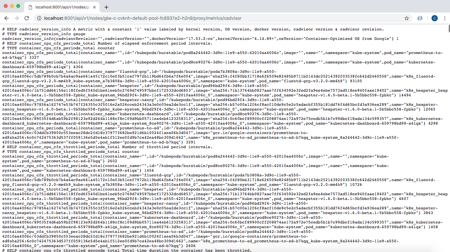This screenshot has height=252, width=450.
Task: Click the red close window button
Action: (6, 6)
